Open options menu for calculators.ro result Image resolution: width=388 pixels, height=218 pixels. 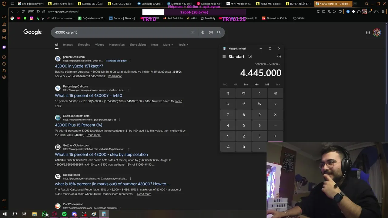(x=130, y=179)
